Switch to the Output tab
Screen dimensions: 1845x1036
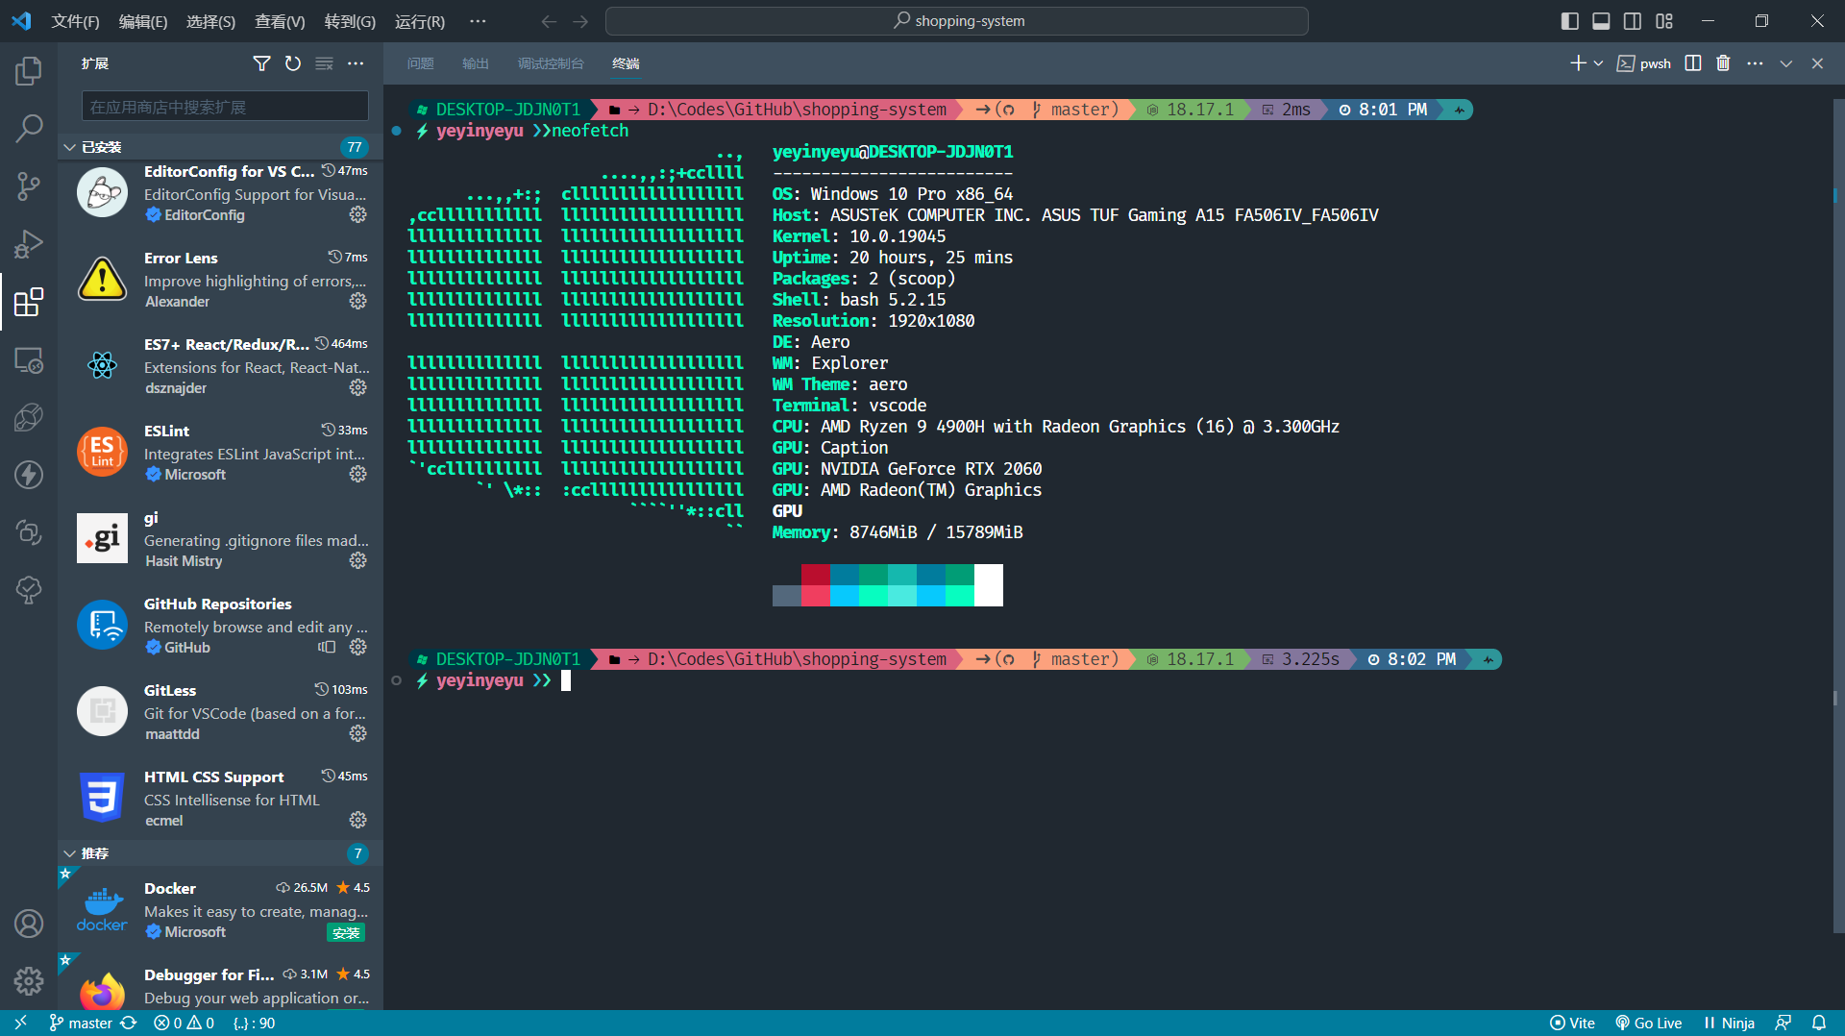tap(476, 63)
